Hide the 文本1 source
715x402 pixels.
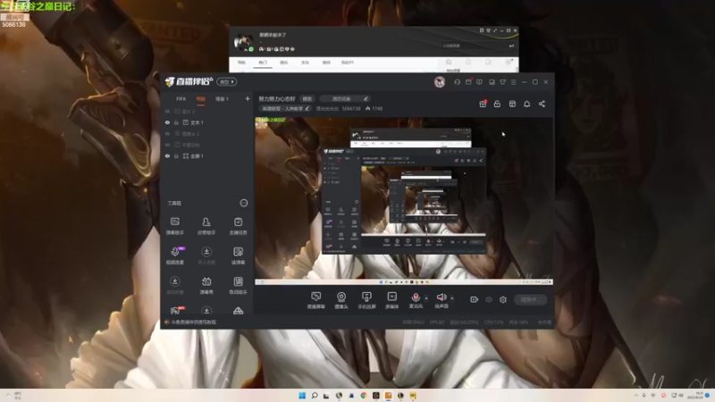click(x=167, y=122)
